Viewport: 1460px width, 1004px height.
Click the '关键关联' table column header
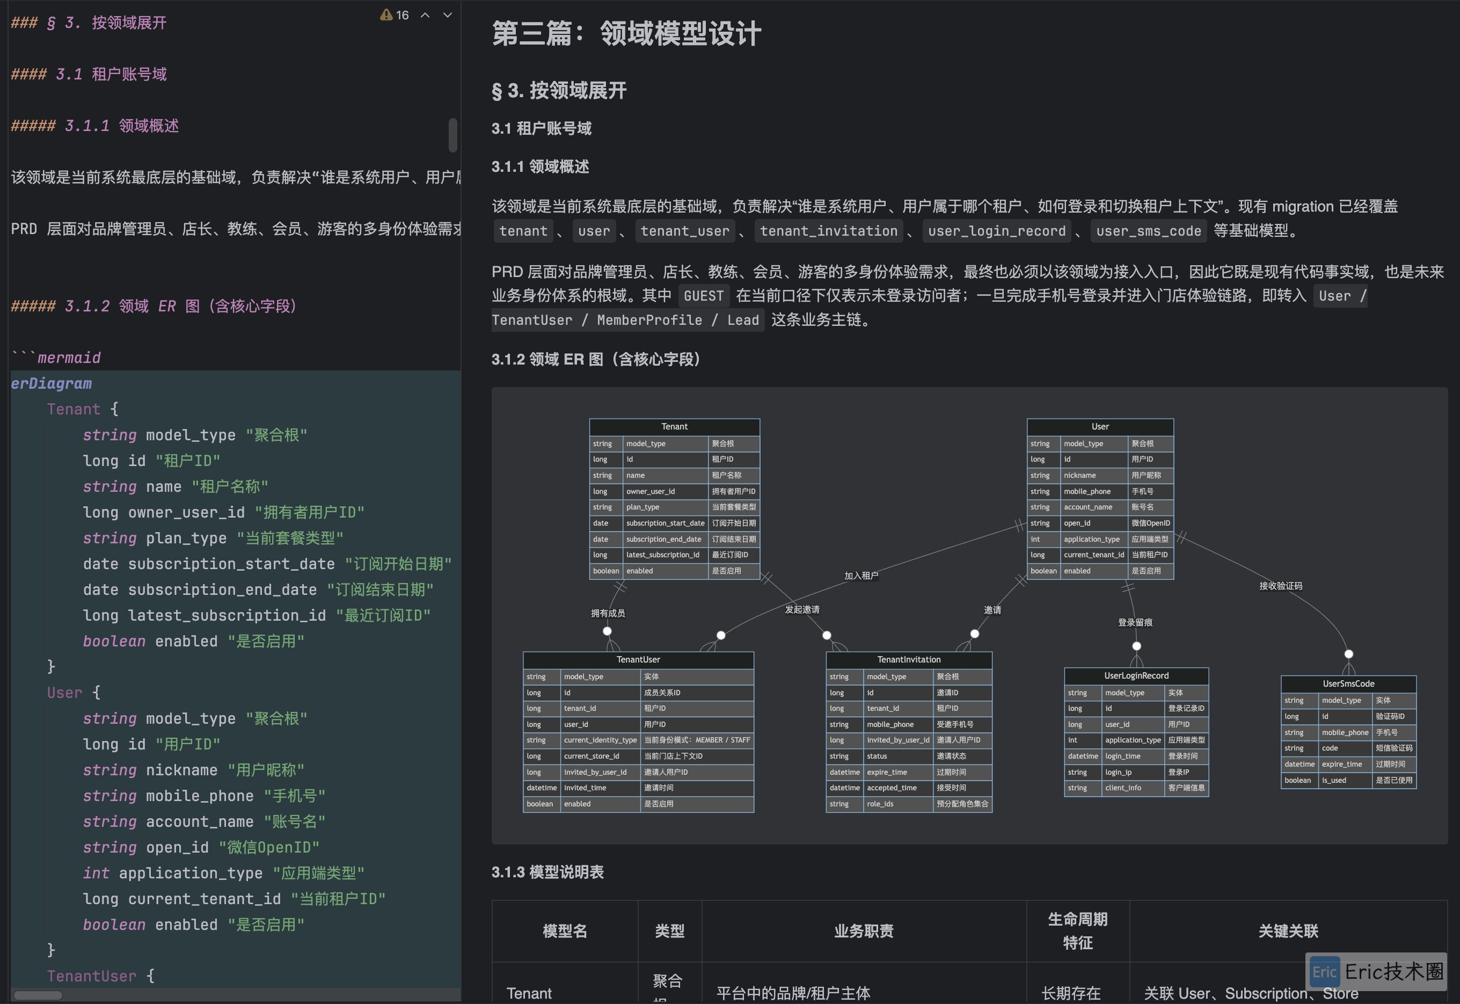coord(1288,931)
